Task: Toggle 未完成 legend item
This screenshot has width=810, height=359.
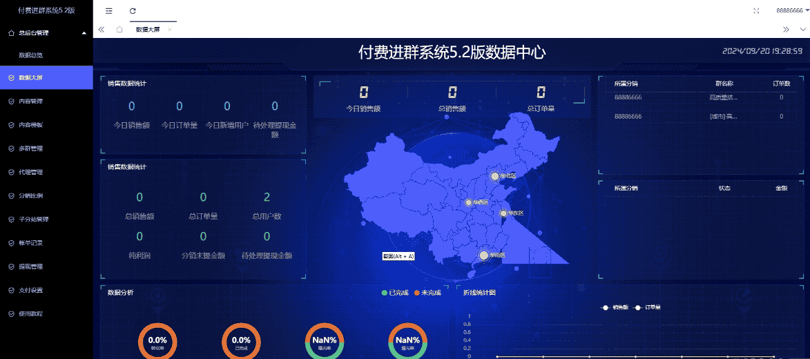Action: 427,293
